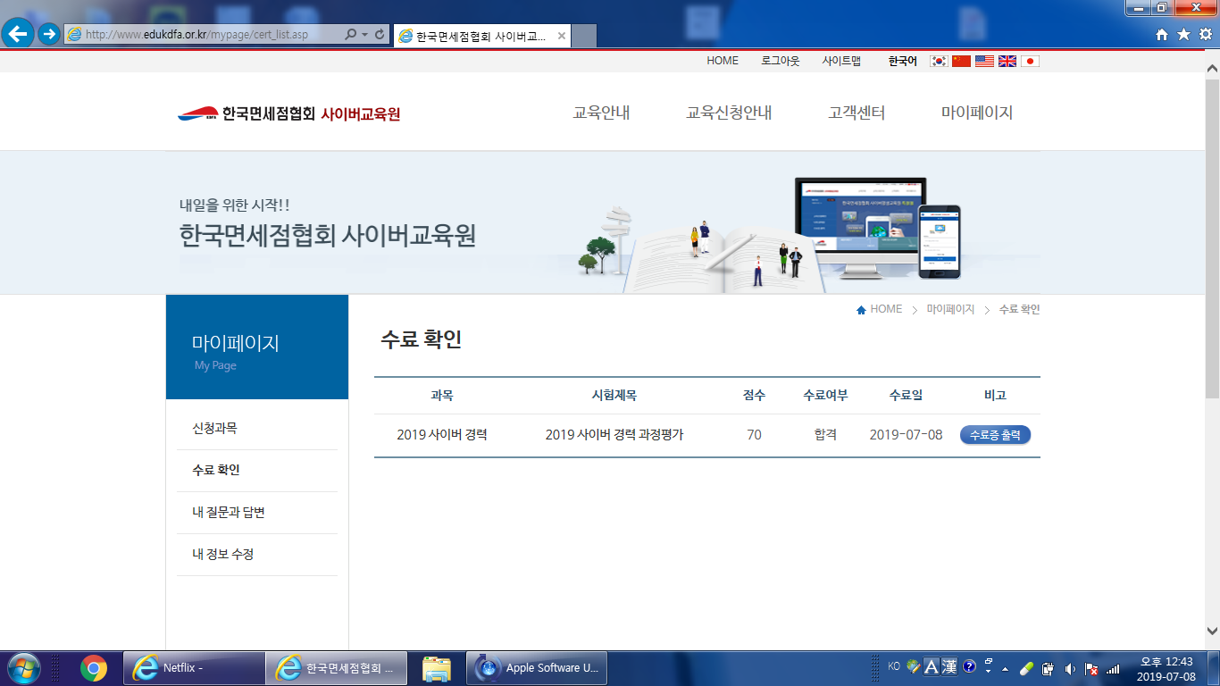Expand the address bar search dropdown arrow
Image resolution: width=1220 pixels, height=686 pixels.
click(x=364, y=34)
